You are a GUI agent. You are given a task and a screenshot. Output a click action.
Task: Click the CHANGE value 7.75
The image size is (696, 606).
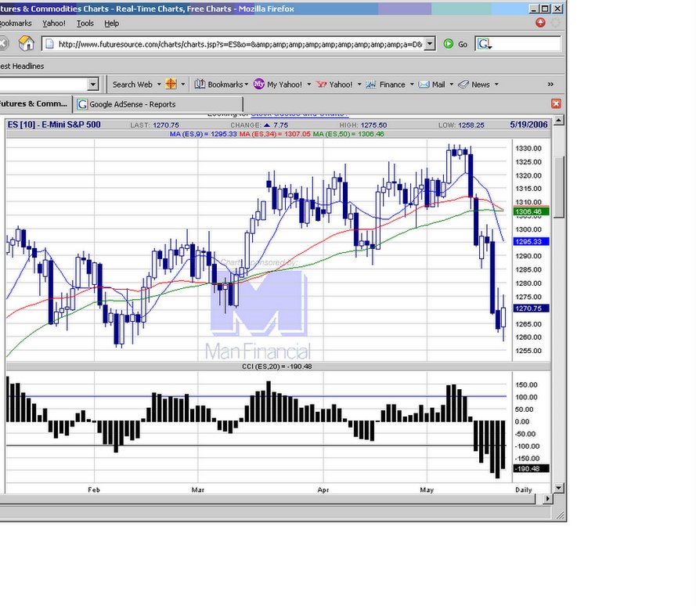[280, 125]
